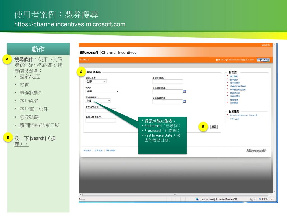Click the security lock icon in the status bar

251,199
